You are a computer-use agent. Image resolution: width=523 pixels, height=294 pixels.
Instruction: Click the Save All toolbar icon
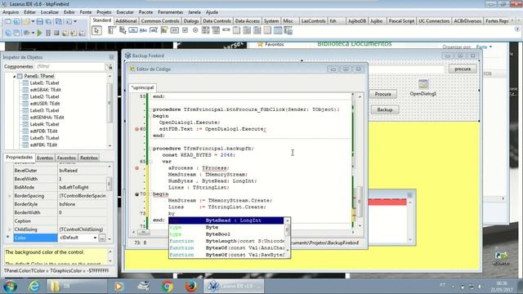pos(48,22)
